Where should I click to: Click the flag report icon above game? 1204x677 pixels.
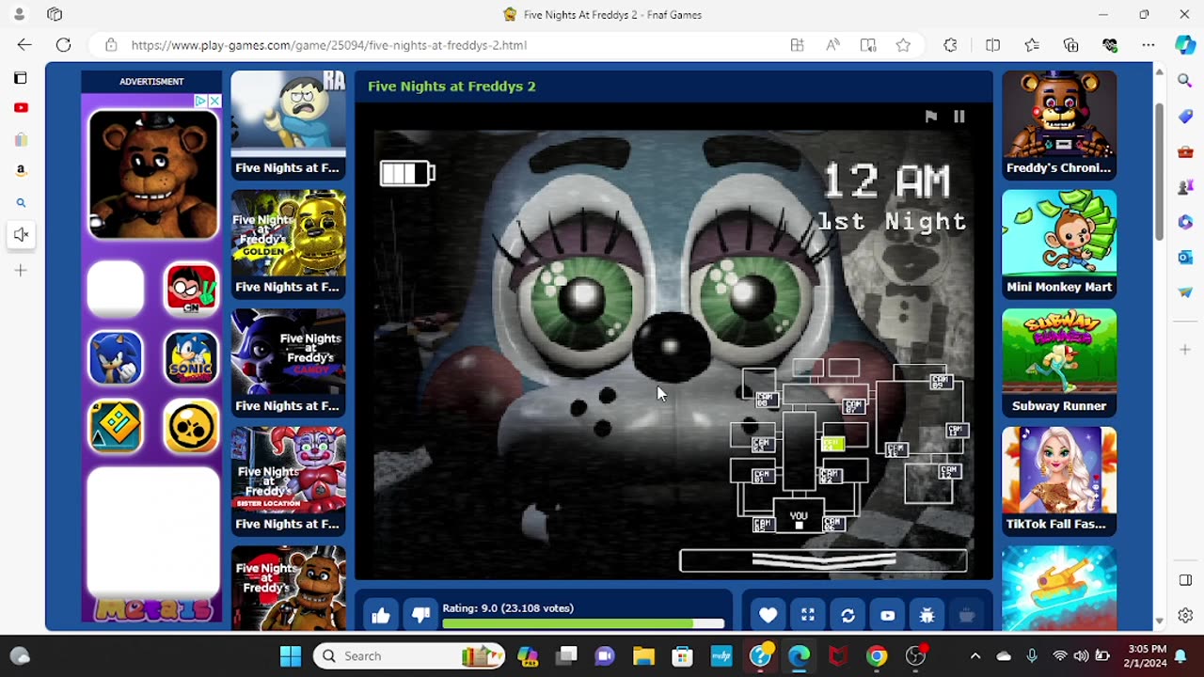point(931,117)
